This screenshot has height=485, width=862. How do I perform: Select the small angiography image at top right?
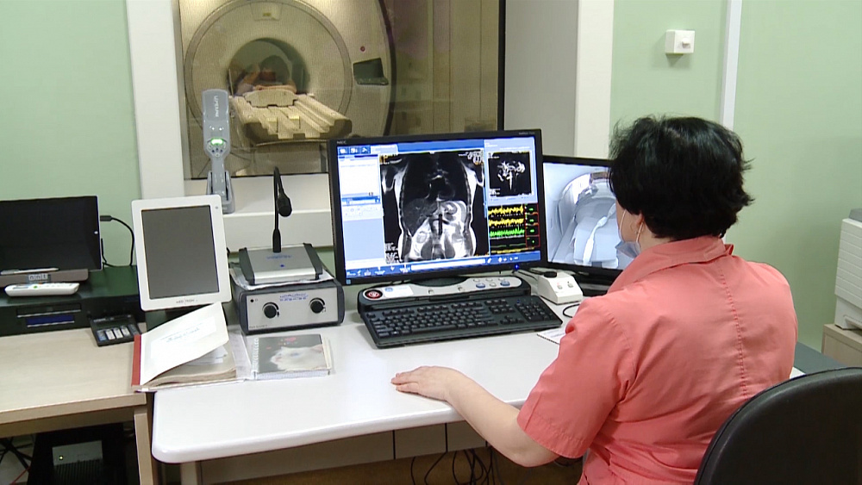click(510, 173)
